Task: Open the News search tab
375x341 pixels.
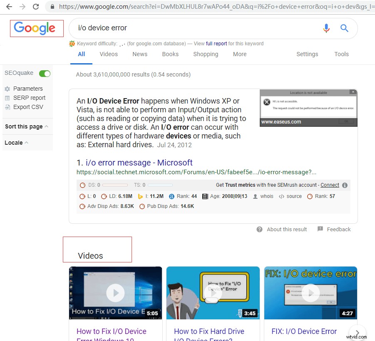Action: coord(139,54)
